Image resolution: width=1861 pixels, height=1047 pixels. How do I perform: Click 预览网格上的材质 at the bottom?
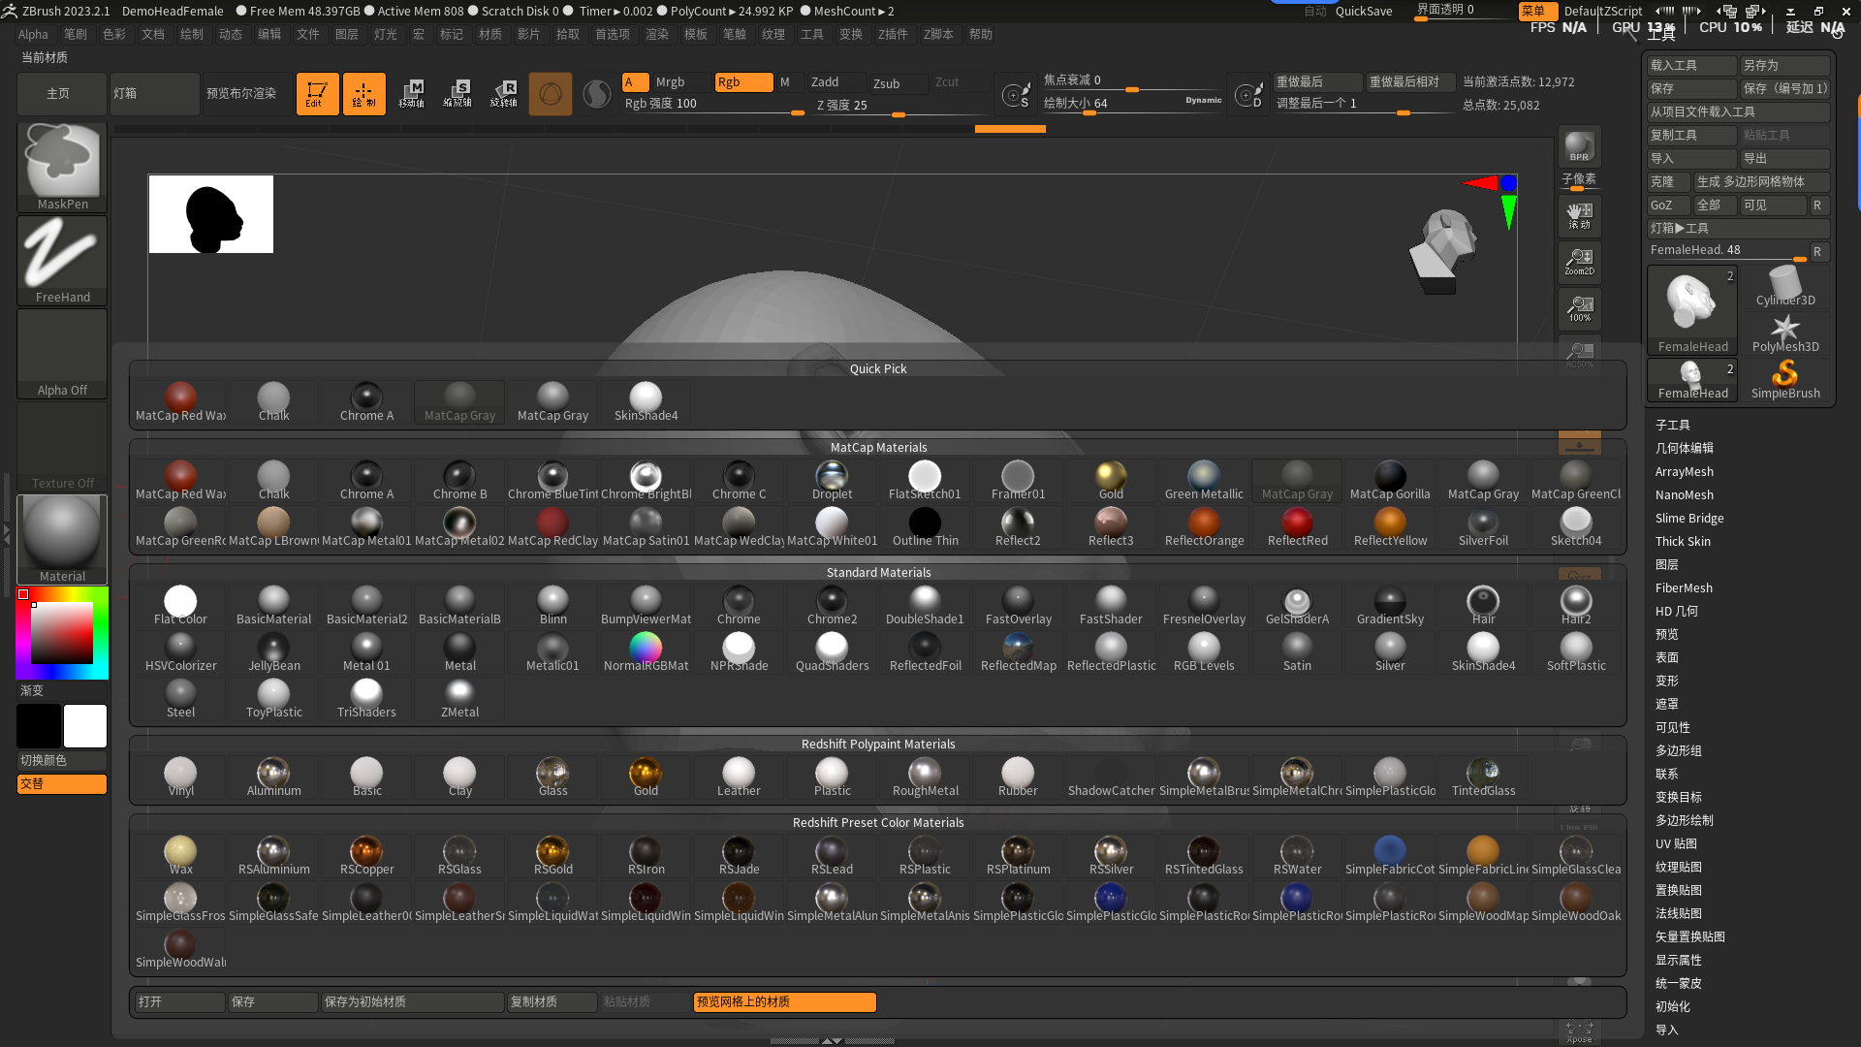(783, 1001)
